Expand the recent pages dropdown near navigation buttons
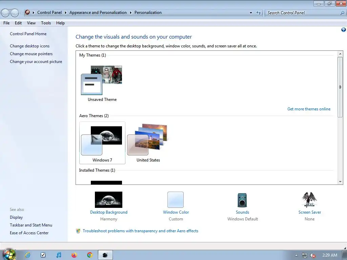The image size is (347, 260). click(21, 13)
